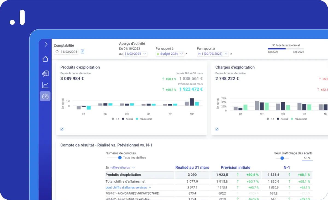
Task: Open the Home icon in the sidebar
Action: pos(45,59)
